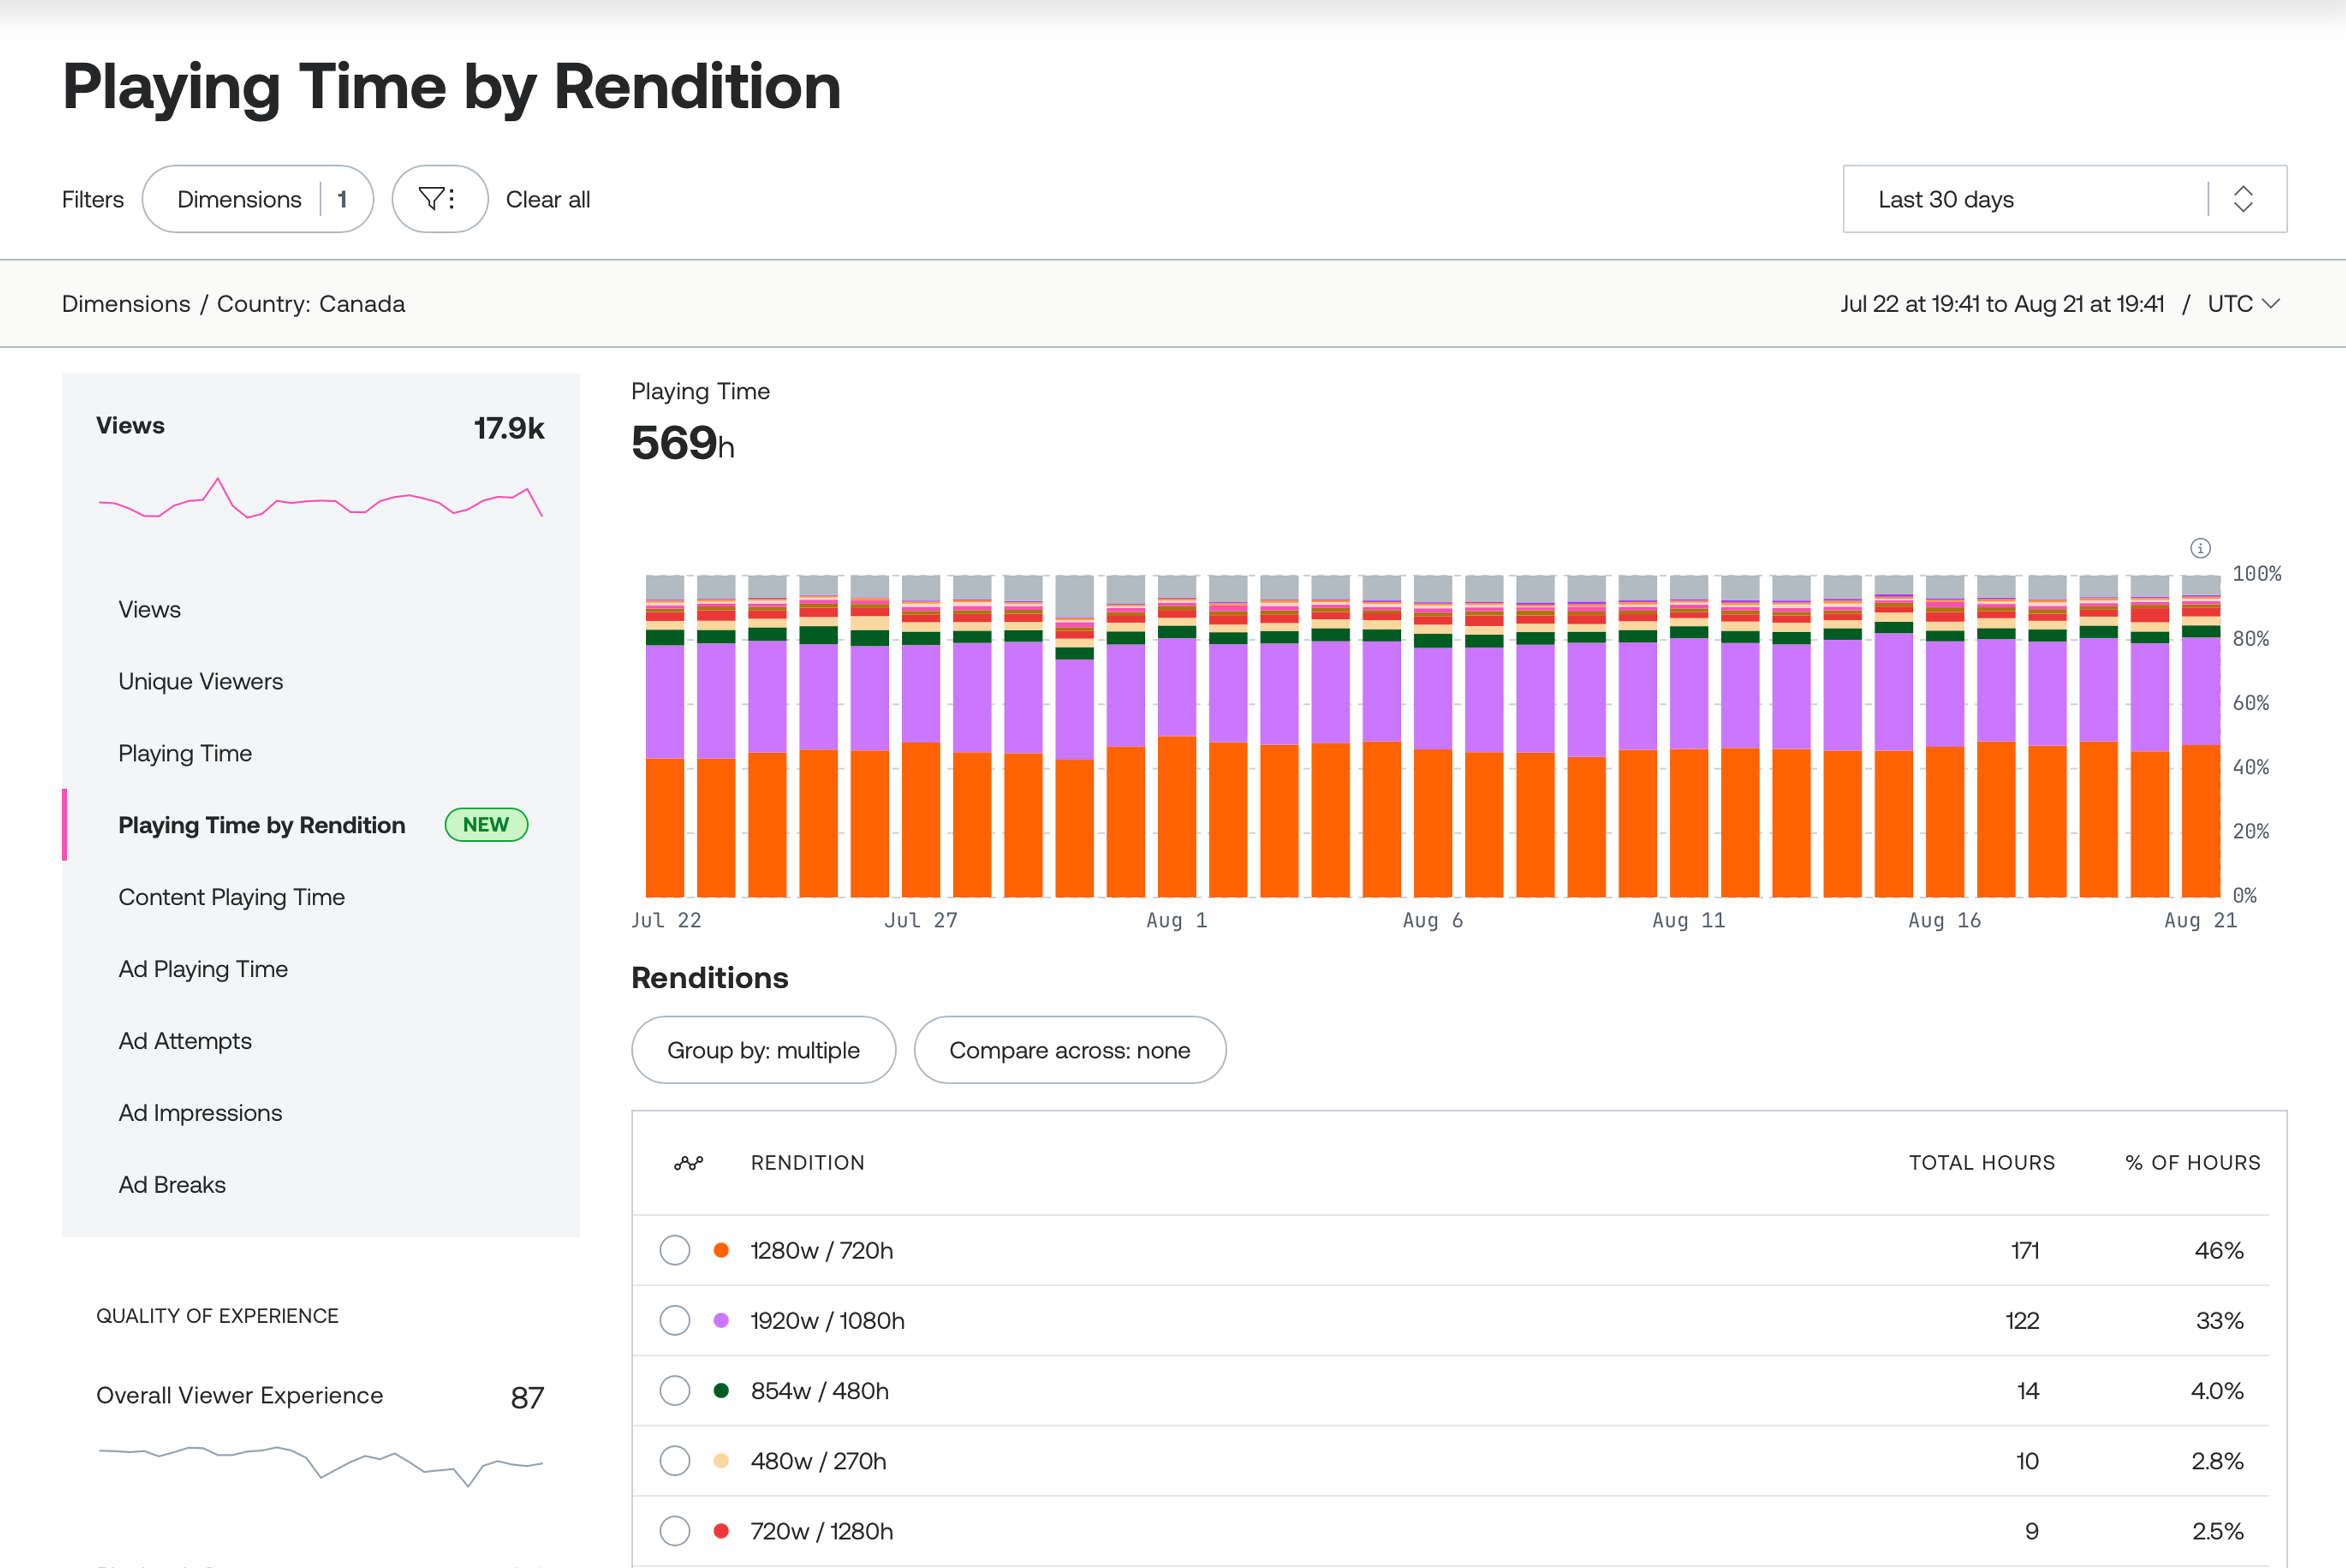Select the 1280w / 720h radio button

(675, 1250)
